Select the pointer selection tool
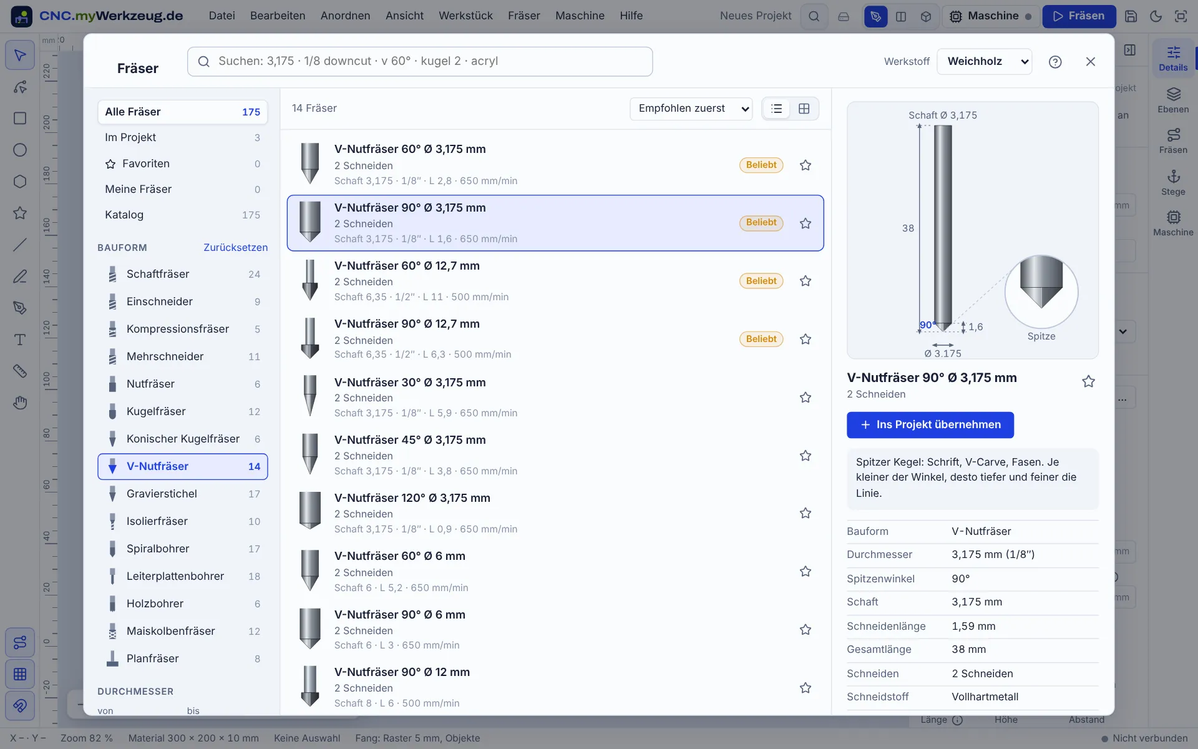 [20, 55]
